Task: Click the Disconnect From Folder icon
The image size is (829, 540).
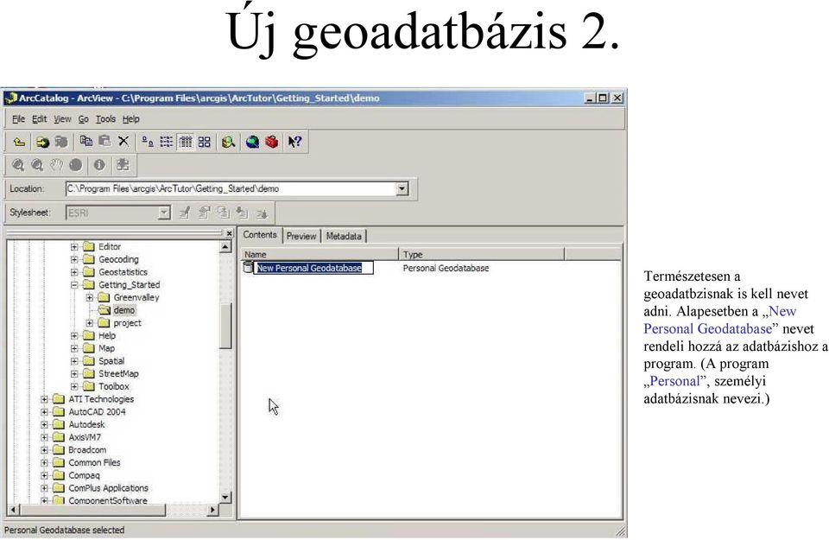Action: [x=61, y=142]
